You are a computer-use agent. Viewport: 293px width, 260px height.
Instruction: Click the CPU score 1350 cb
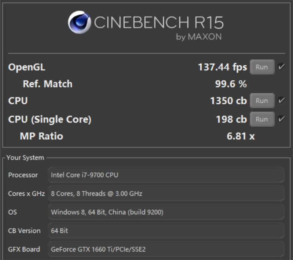tap(229, 100)
